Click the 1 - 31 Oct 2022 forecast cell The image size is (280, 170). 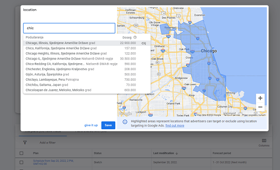[x=230, y=162]
